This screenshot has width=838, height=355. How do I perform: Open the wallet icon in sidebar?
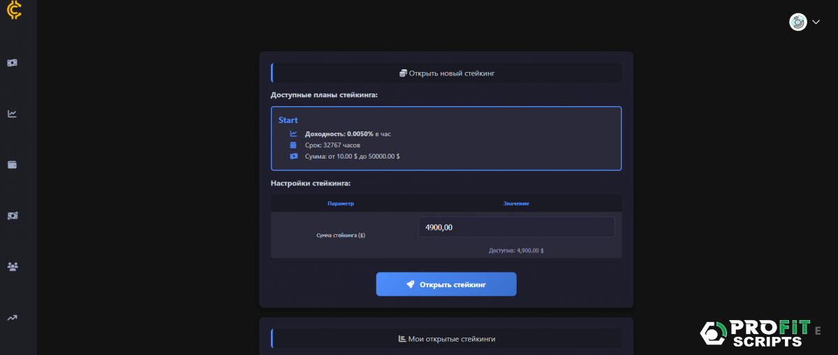pos(13,165)
